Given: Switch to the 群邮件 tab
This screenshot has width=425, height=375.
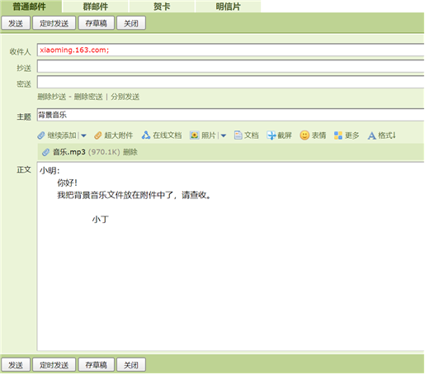Looking at the screenshot, I should click(x=96, y=7).
